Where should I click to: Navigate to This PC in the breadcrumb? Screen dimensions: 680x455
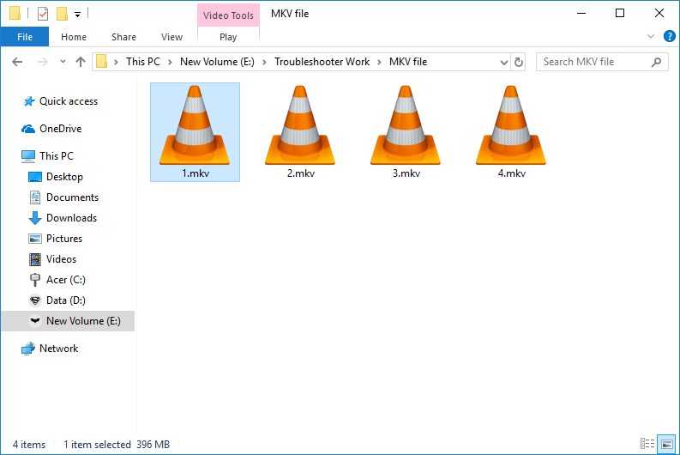click(x=143, y=62)
